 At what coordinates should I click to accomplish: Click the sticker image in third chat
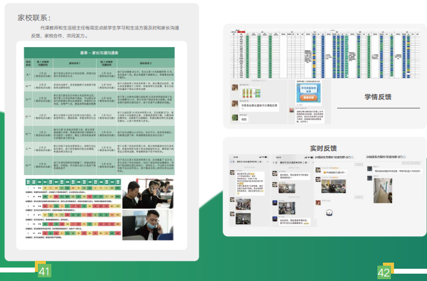point(329,212)
